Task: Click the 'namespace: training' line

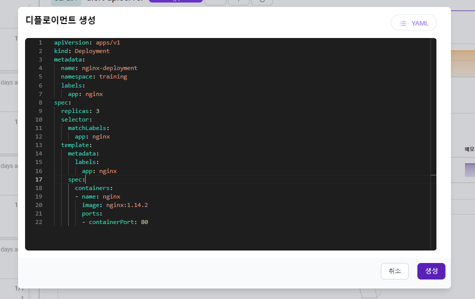Action: (x=94, y=76)
